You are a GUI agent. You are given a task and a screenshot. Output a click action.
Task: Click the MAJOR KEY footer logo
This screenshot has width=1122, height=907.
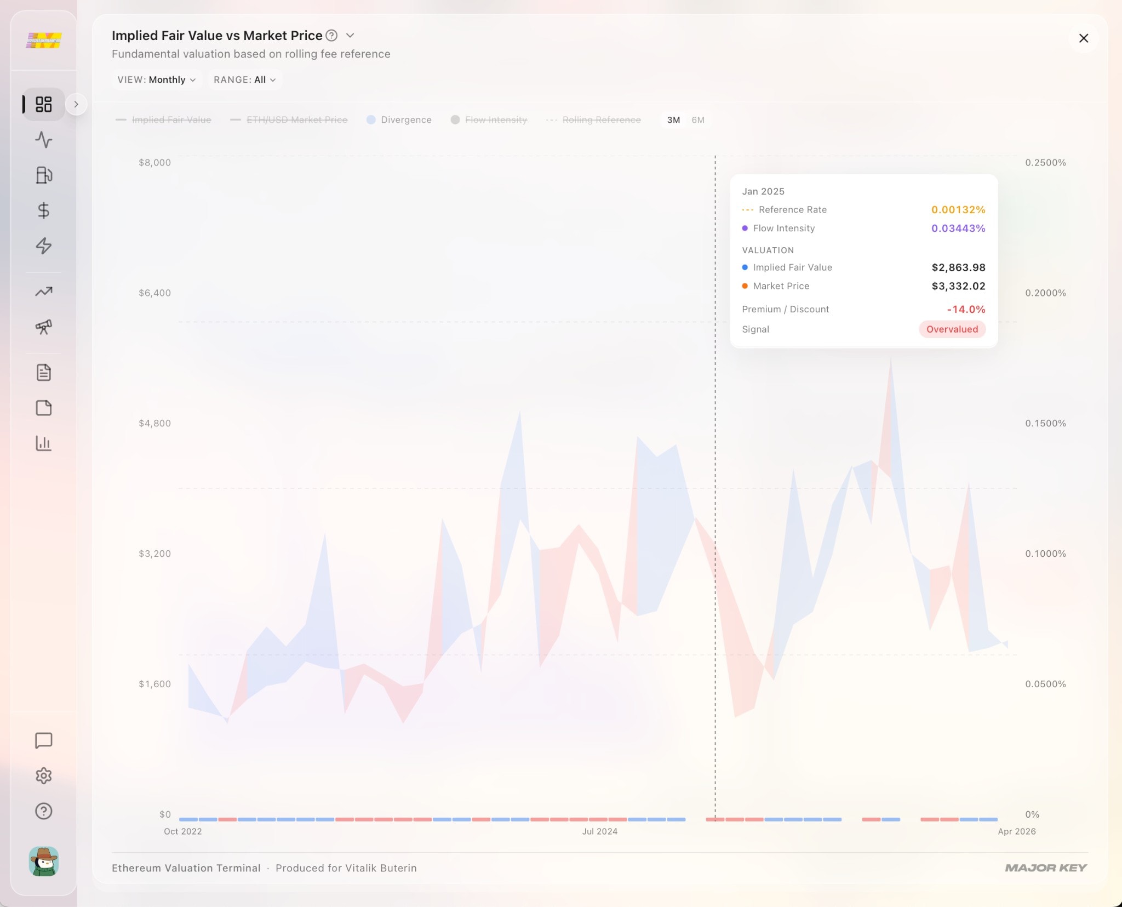click(x=1046, y=868)
